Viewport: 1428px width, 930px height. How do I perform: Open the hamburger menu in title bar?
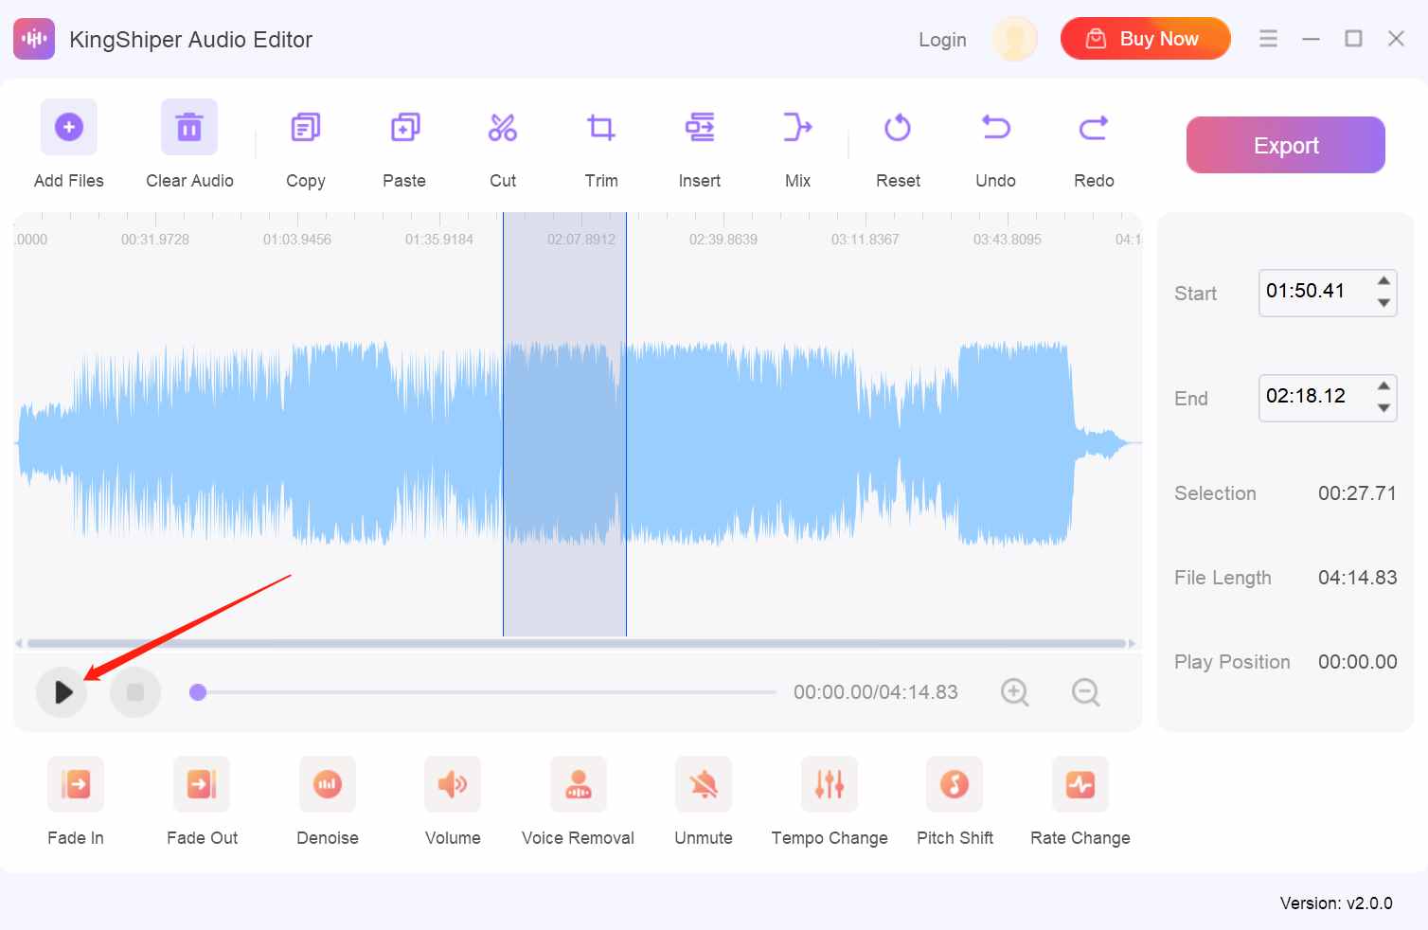[x=1268, y=39]
